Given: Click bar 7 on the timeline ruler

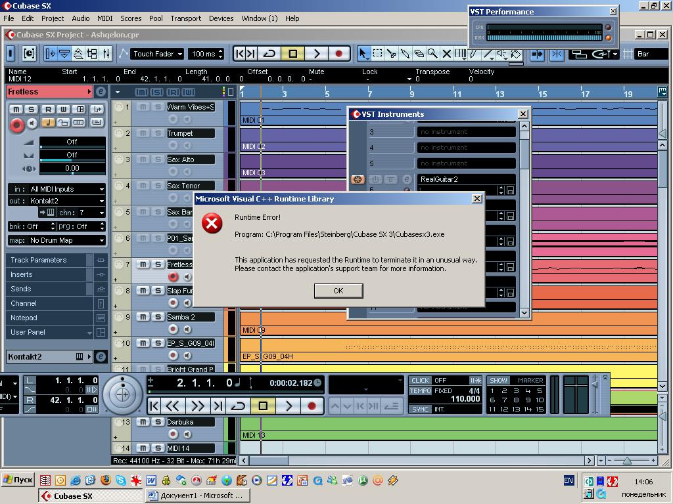Looking at the screenshot, I should point(369,93).
